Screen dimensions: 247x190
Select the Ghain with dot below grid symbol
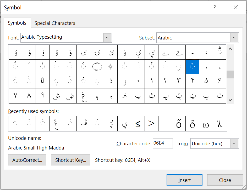point(84,96)
